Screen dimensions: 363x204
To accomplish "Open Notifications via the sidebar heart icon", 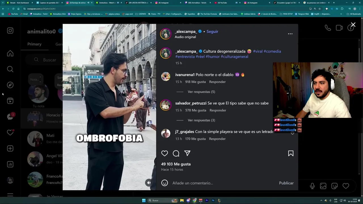I will (10, 133).
